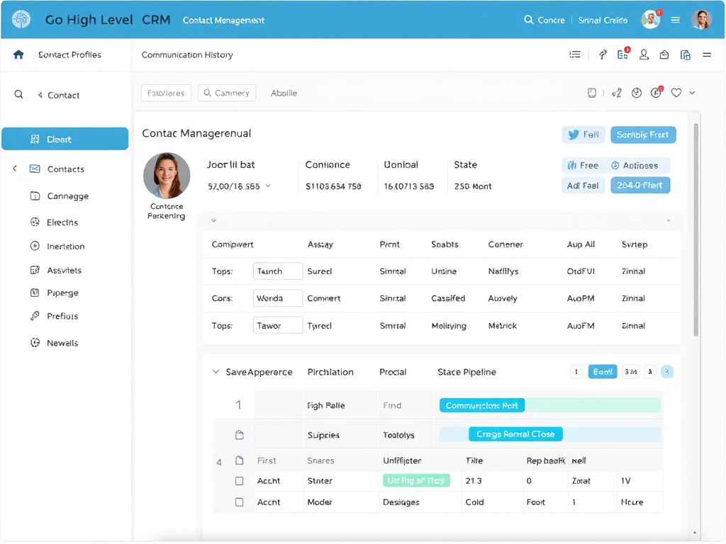Click the Tarnth input field
Screen dimensions: 726x544
[278, 271]
